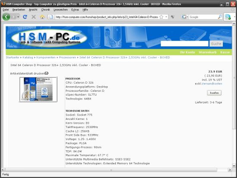Expand the URL bar history dropdown
This screenshot has width=237, height=178.
pos(166,17)
